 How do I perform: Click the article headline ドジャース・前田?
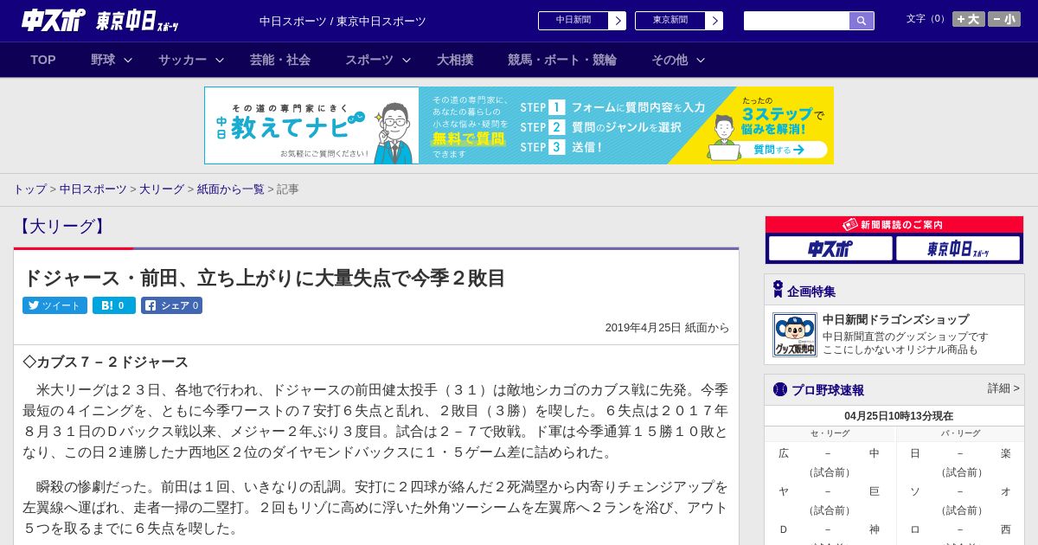pos(264,278)
